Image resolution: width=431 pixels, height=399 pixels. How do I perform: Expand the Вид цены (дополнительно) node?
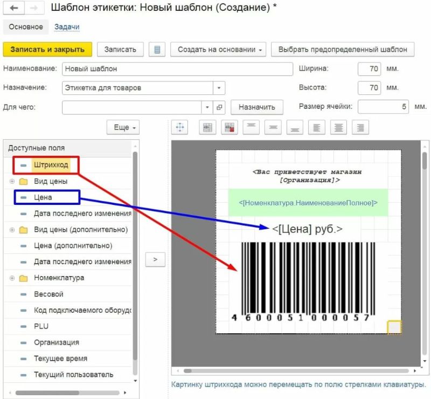pos(12,230)
